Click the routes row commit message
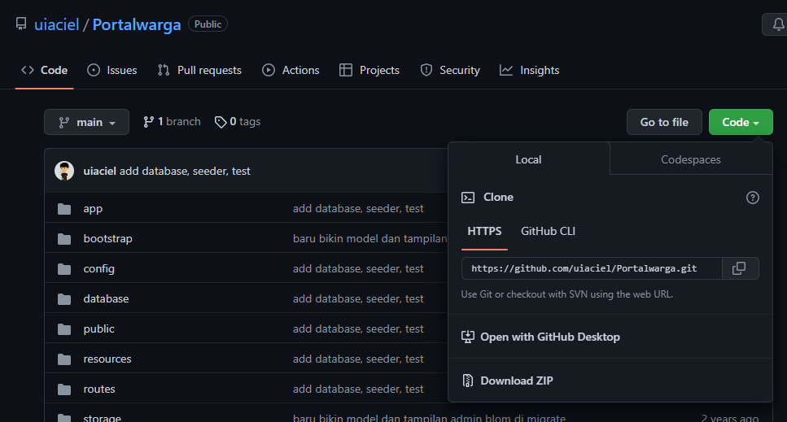Image resolution: width=787 pixels, height=422 pixels. point(358,389)
